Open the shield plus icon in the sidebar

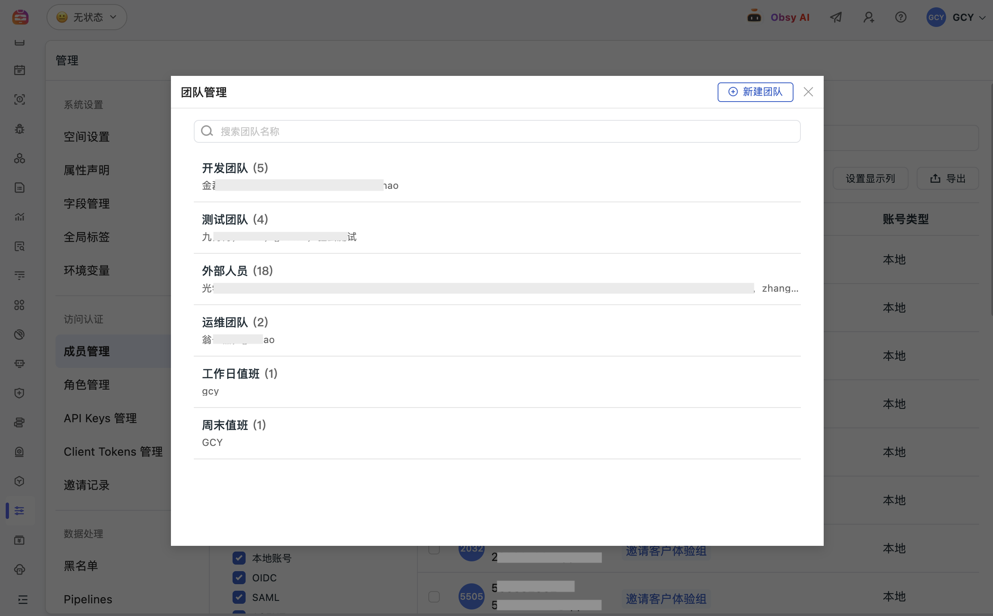coord(20,393)
